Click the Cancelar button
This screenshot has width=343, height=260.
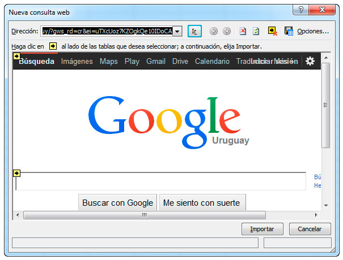tap(310, 229)
